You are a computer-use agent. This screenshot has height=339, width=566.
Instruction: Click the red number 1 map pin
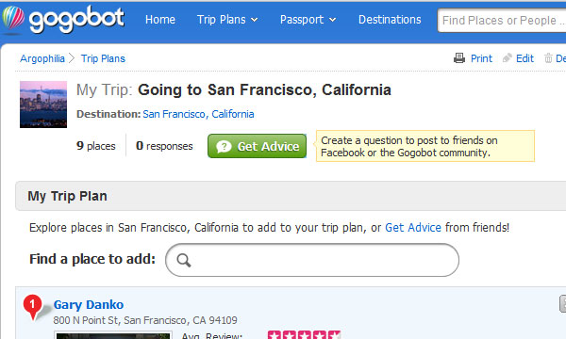click(33, 307)
